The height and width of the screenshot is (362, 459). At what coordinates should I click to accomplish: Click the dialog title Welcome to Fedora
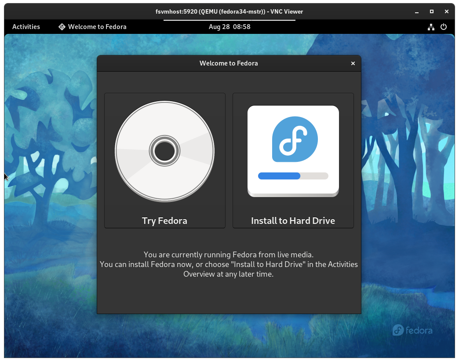pos(229,63)
